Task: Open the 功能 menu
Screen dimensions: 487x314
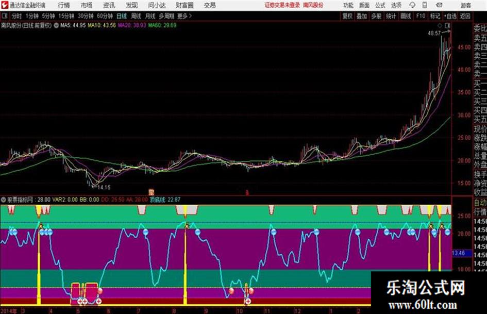Action: click(x=348, y=5)
